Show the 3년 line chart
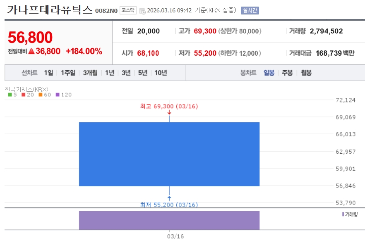 click(126, 73)
